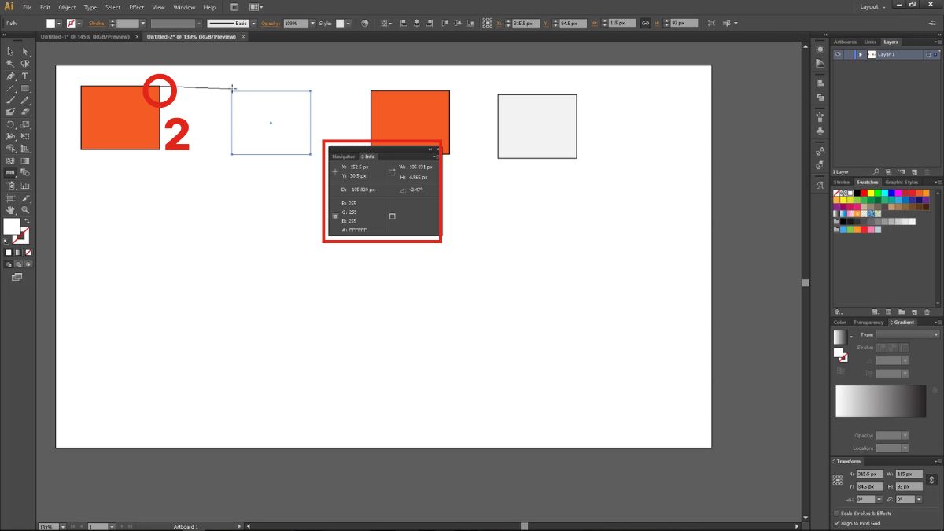The width and height of the screenshot is (944, 531).
Task: Click the black swatch in Swatches panel
Action: tap(855, 193)
